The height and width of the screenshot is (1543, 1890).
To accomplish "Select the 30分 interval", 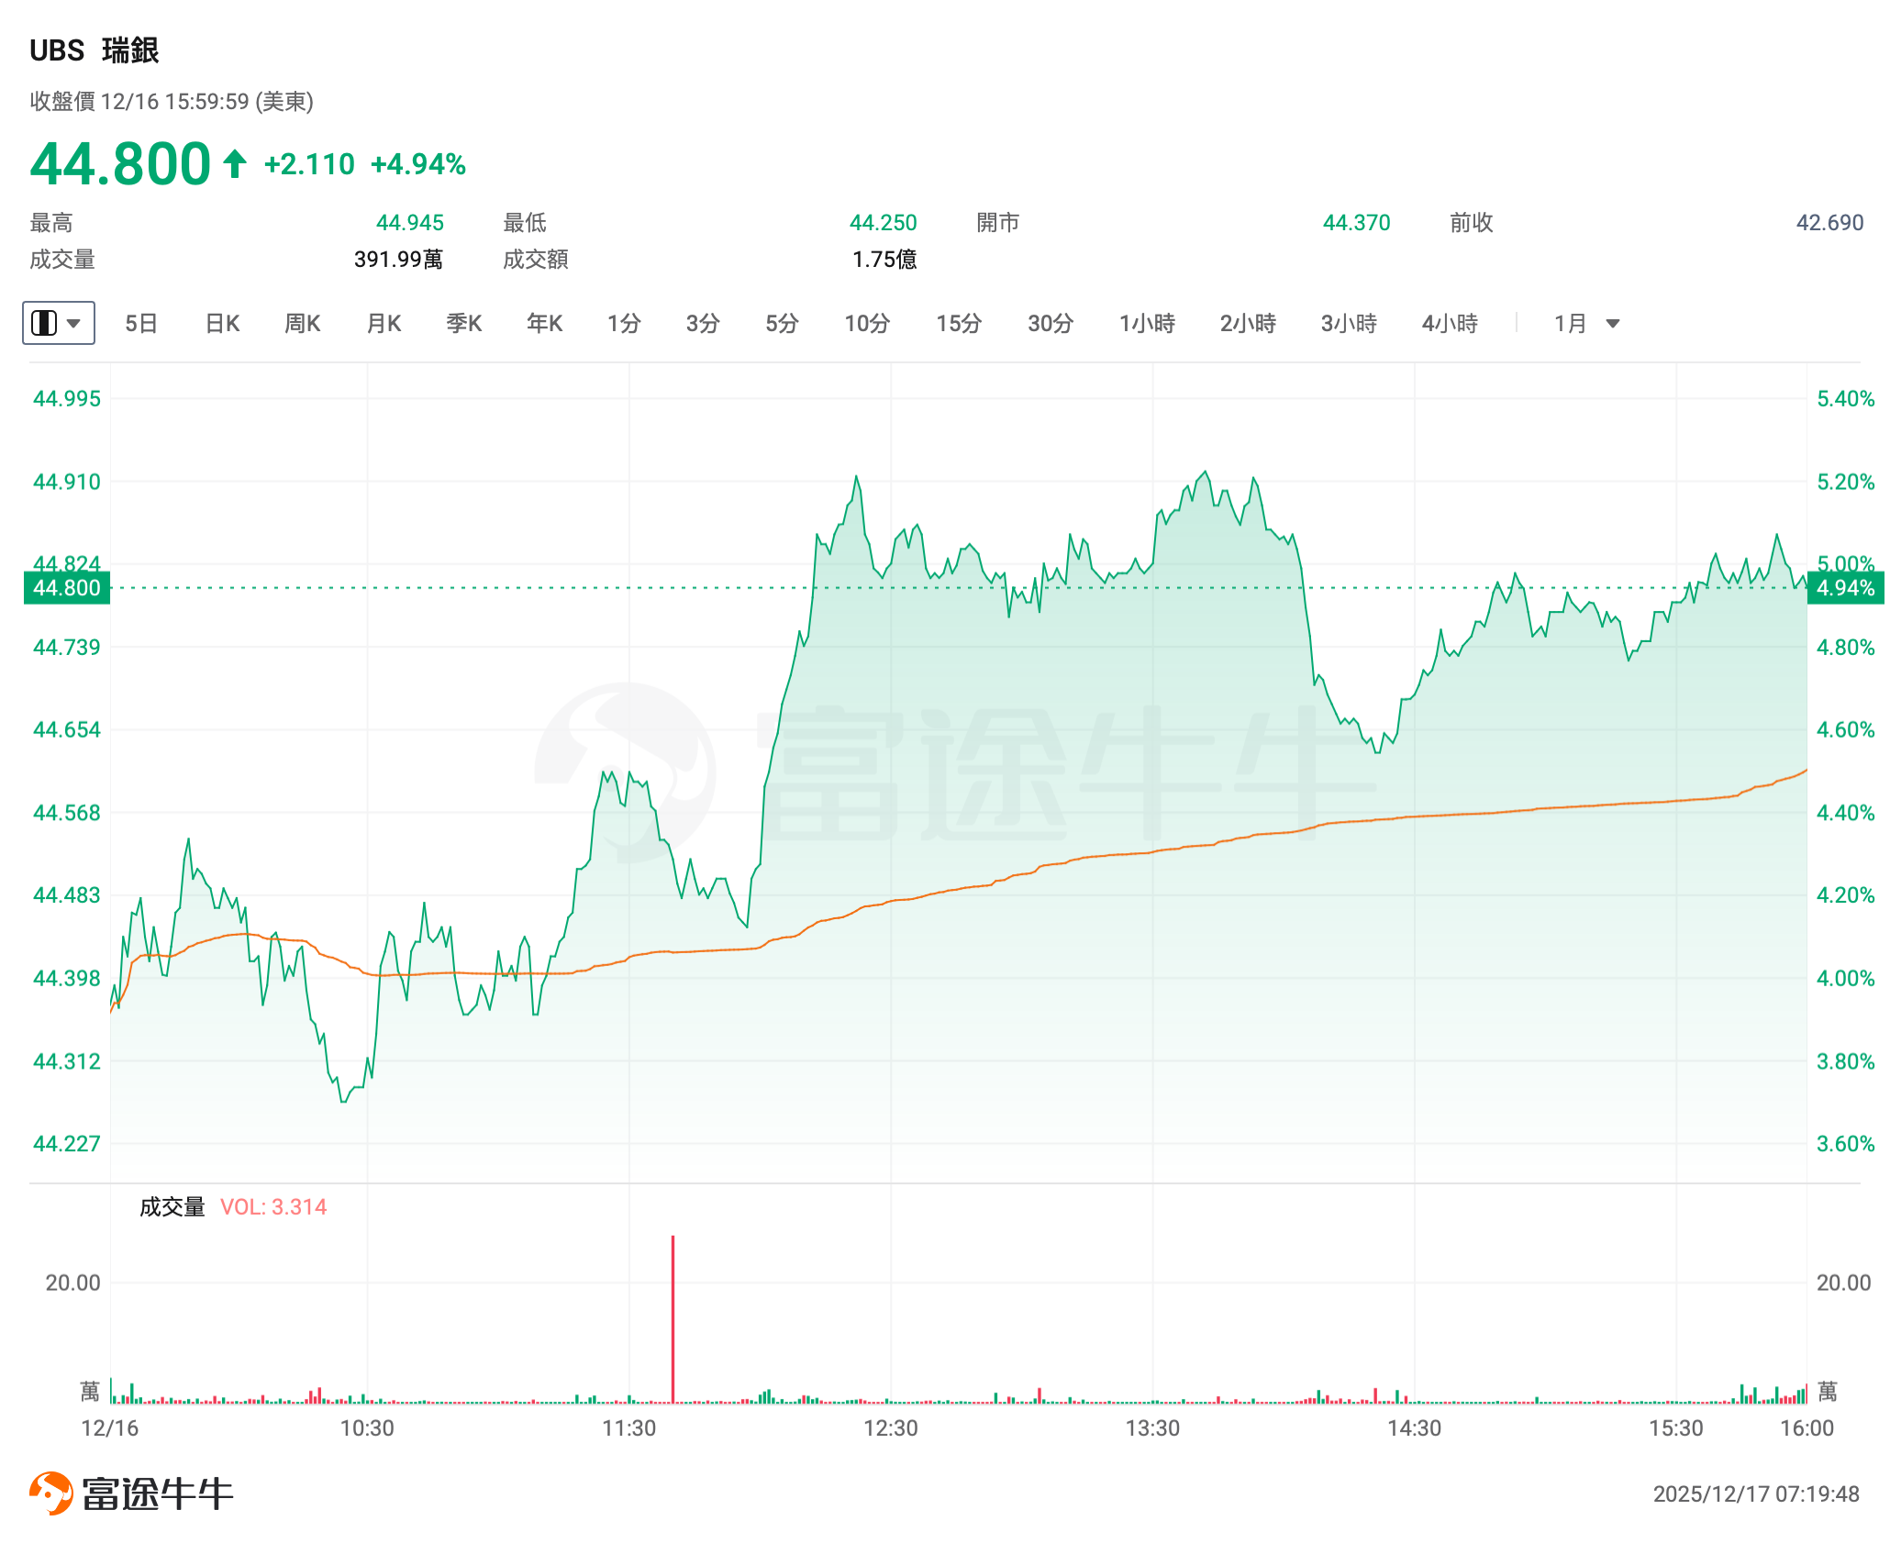I will click(x=1051, y=324).
